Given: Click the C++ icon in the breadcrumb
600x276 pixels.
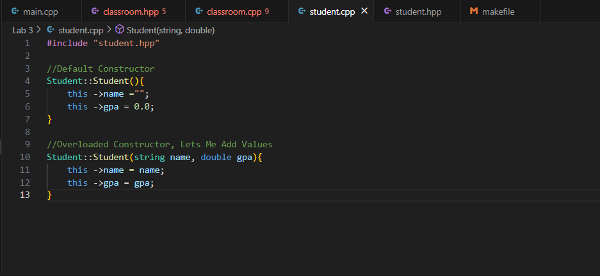Looking at the screenshot, I should coord(51,30).
